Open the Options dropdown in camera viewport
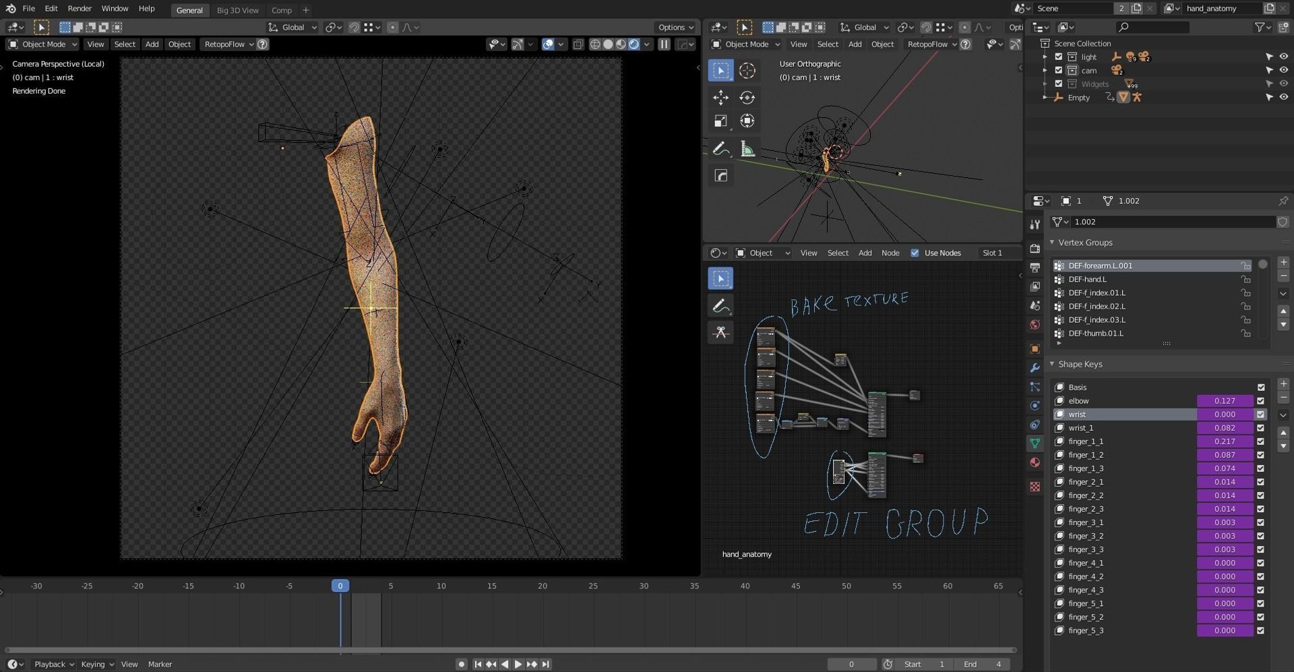1294x672 pixels. 675,27
